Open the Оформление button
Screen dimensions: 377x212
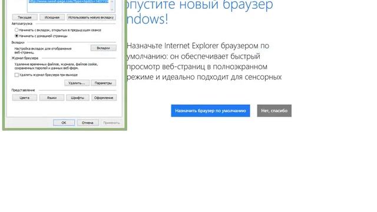[x=104, y=98]
